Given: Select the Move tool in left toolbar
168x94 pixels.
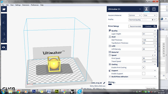Looking at the screenshot, I should (4, 17).
